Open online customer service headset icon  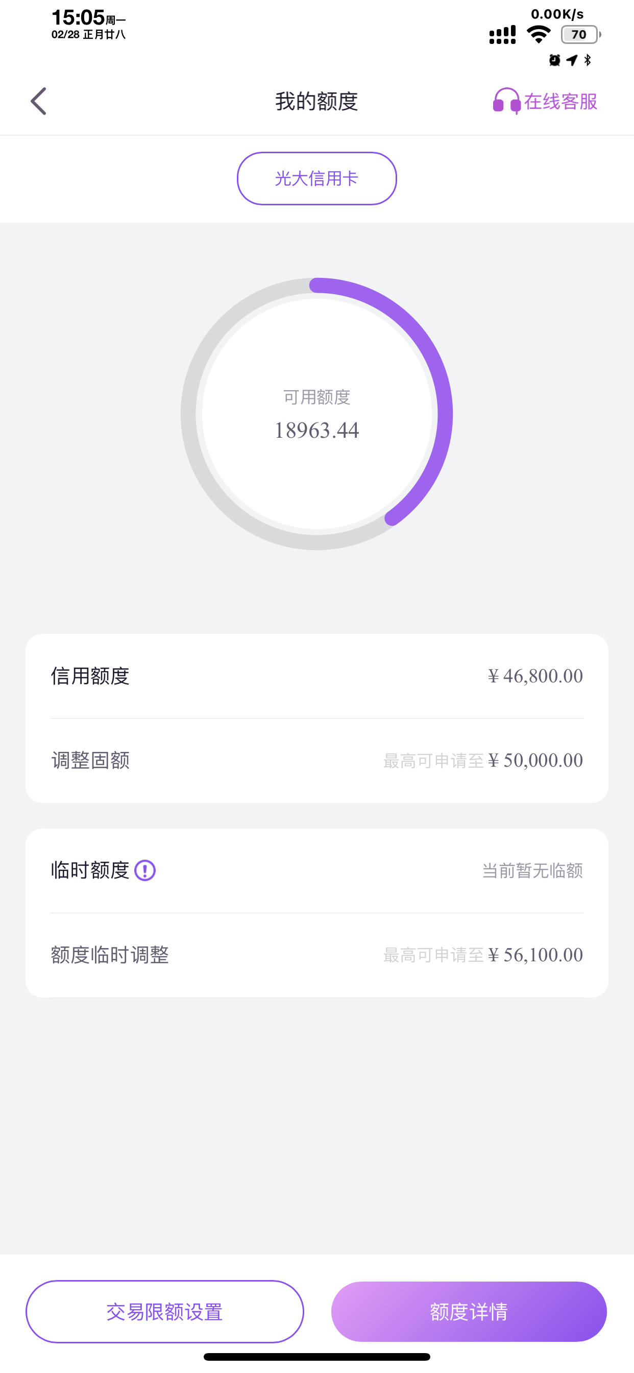506,101
